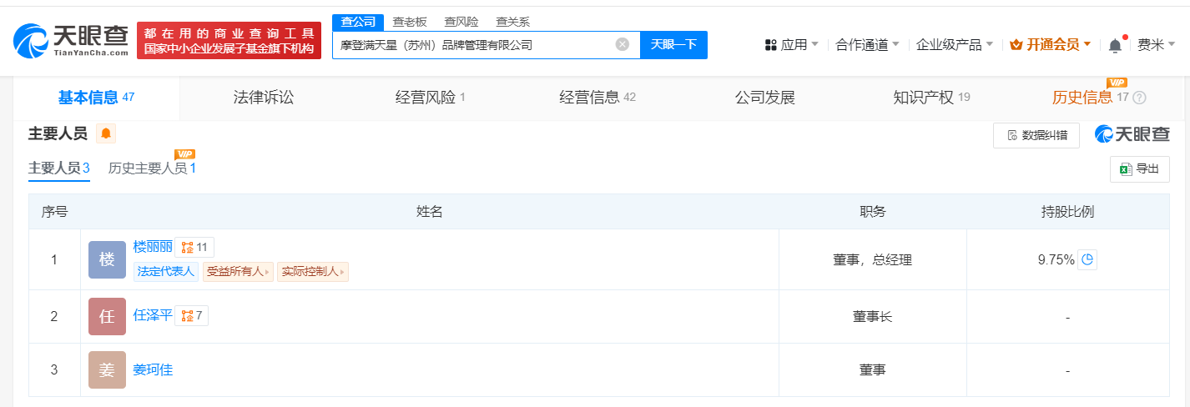The width and height of the screenshot is (1190, 407).
Task: Clear the search box text
Action: [x=622, y=45]
